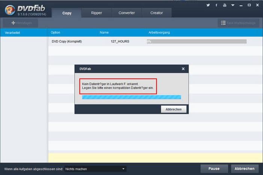
Task: Click the DVDFab dialog title text
Action: (85, 69)
